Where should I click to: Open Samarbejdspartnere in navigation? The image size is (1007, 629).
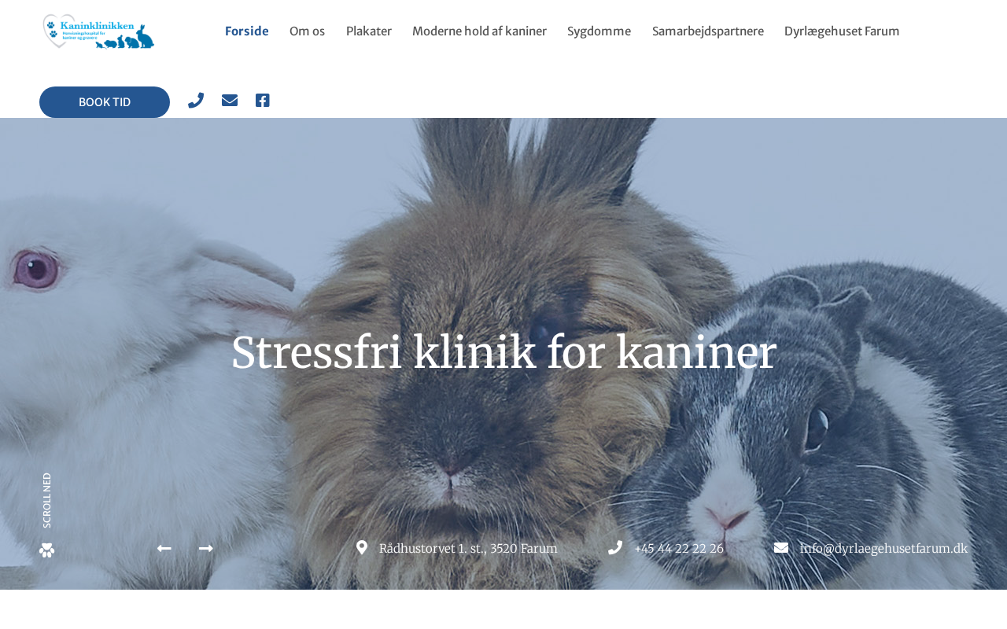click(708, 31)
